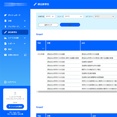The height and width of the screenshot is (117, 117).
Task: Open external link icon beside お問い合わせ
Action: [25, 55]
